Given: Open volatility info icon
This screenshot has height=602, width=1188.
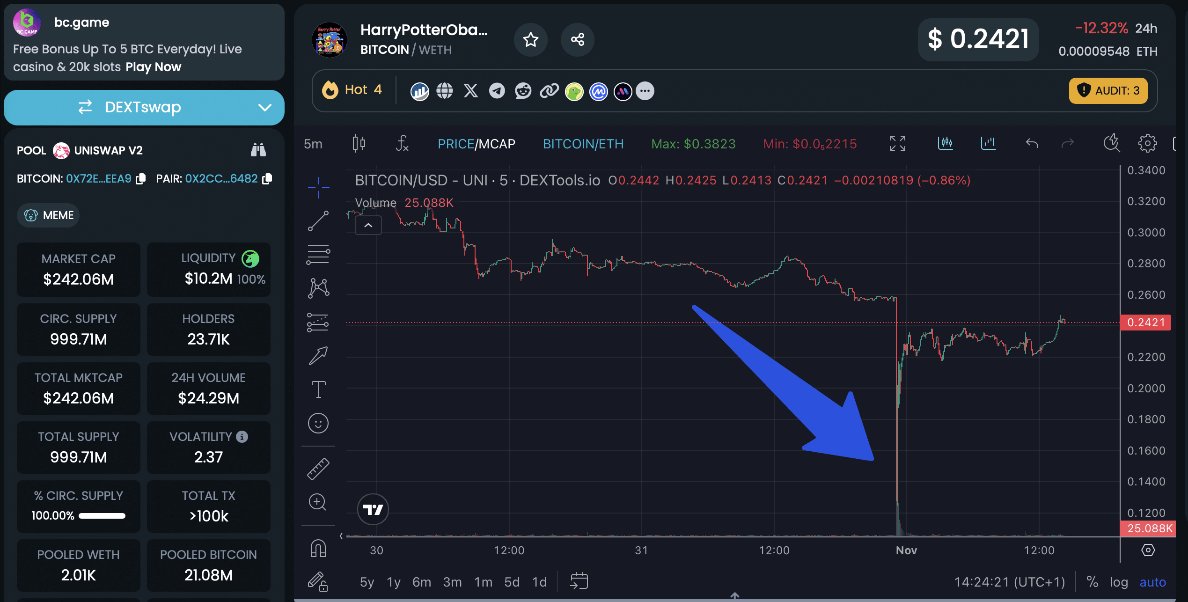Looking at the screenshot, I should tap(242, 437).
